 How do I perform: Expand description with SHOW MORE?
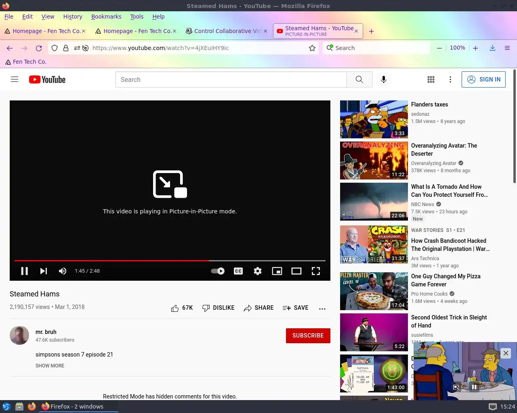click(x=50, y=366)
